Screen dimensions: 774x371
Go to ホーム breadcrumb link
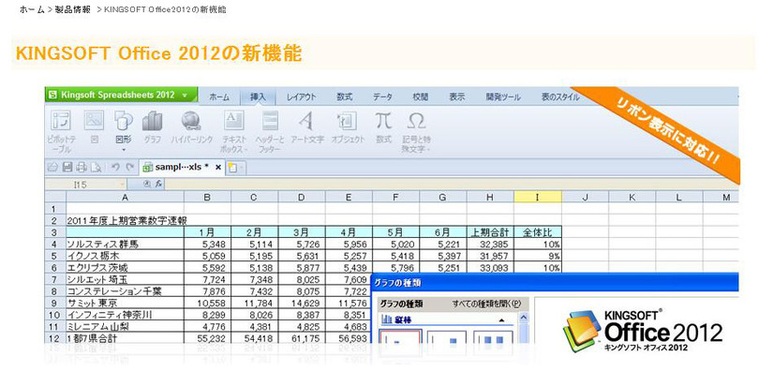click(x=32, y=9)
